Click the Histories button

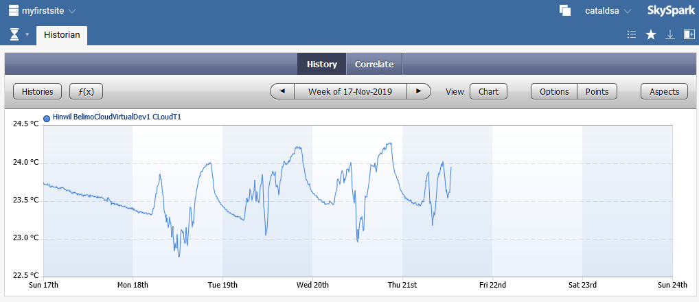tap(38, 91)
